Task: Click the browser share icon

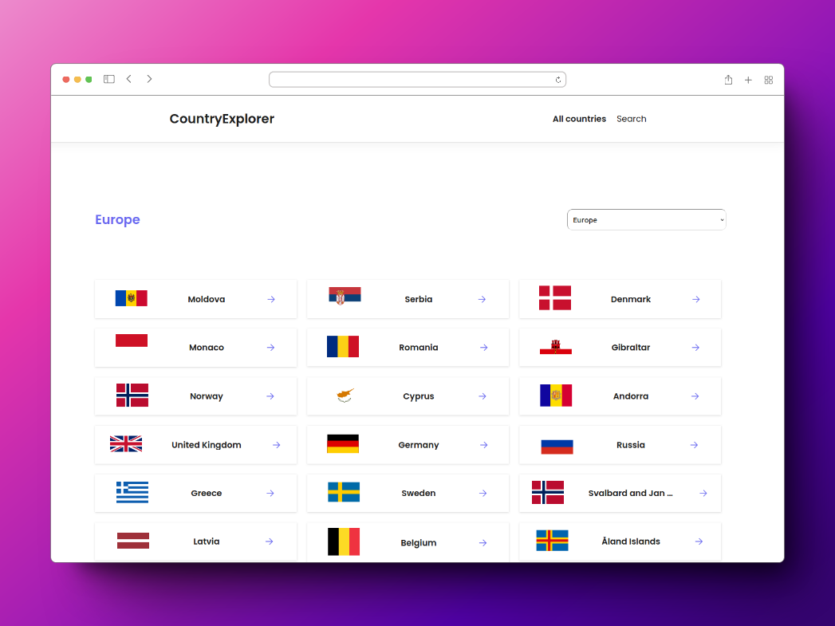Action: tap(728, 80)
